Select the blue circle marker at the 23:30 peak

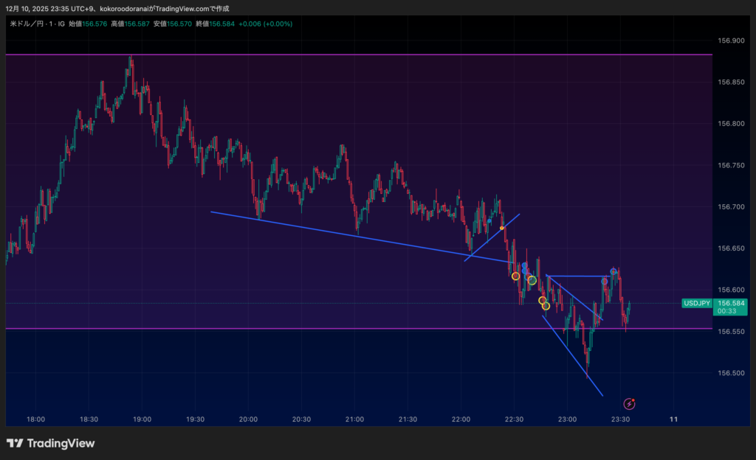[x=614, y=272]
